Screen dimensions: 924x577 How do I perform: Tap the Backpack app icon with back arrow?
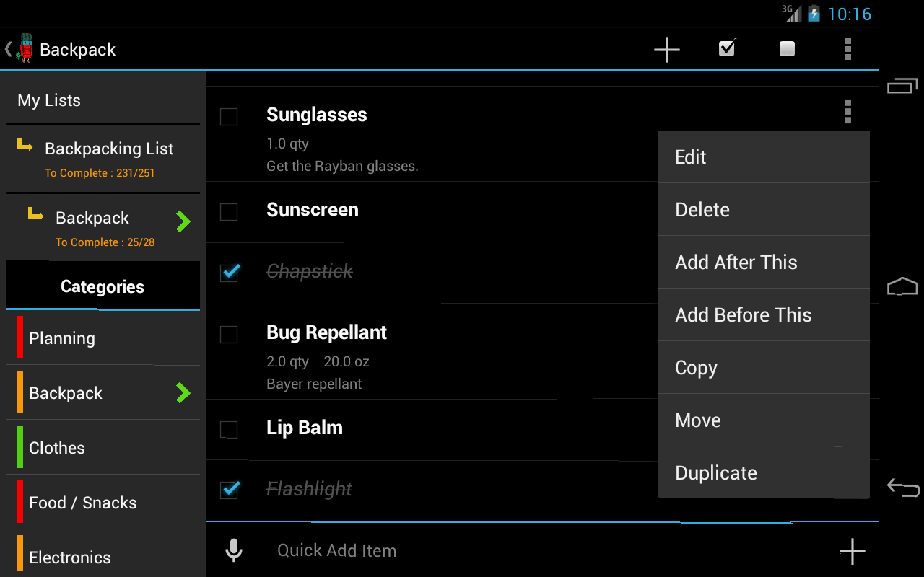tap(22, 48)
